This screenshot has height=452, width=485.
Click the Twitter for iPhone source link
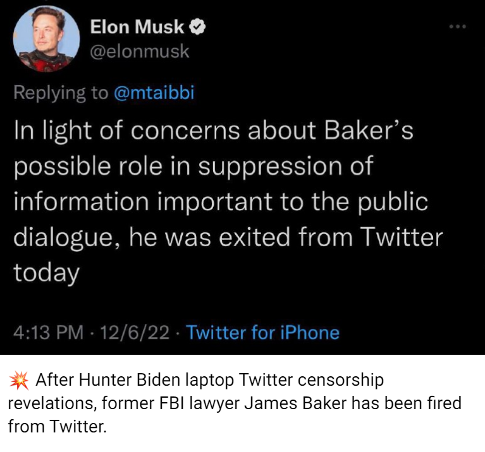point(262,333)
